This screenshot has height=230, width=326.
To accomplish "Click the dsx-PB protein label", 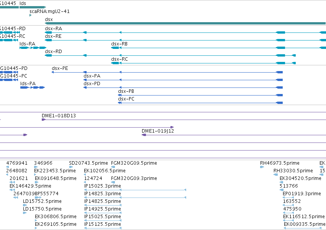I will point(126,91).
